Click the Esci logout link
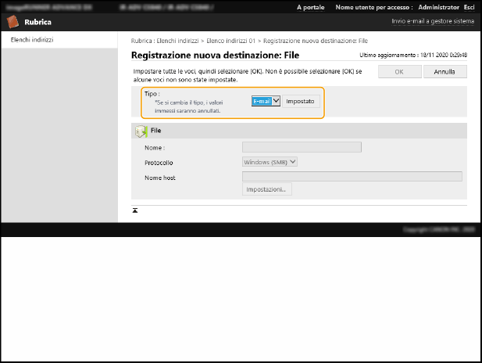Viewport: 482px width, 363px height. (x=469, y=7)
